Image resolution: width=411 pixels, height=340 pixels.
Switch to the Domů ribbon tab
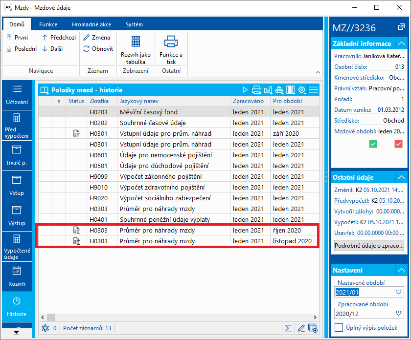pyautogui.click(x=17, y=24)
